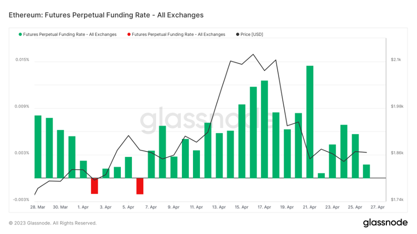Click the 13. Apr date label
The height and width of the screenshot is (234, 417).
[219, 207]
